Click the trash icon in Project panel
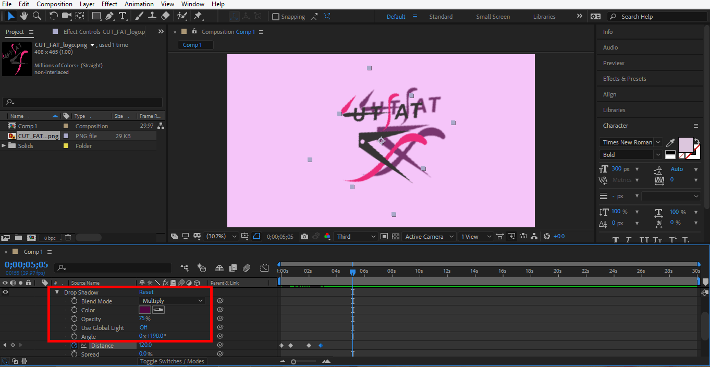Screen dimensions: 710x367 coord(68,238)
